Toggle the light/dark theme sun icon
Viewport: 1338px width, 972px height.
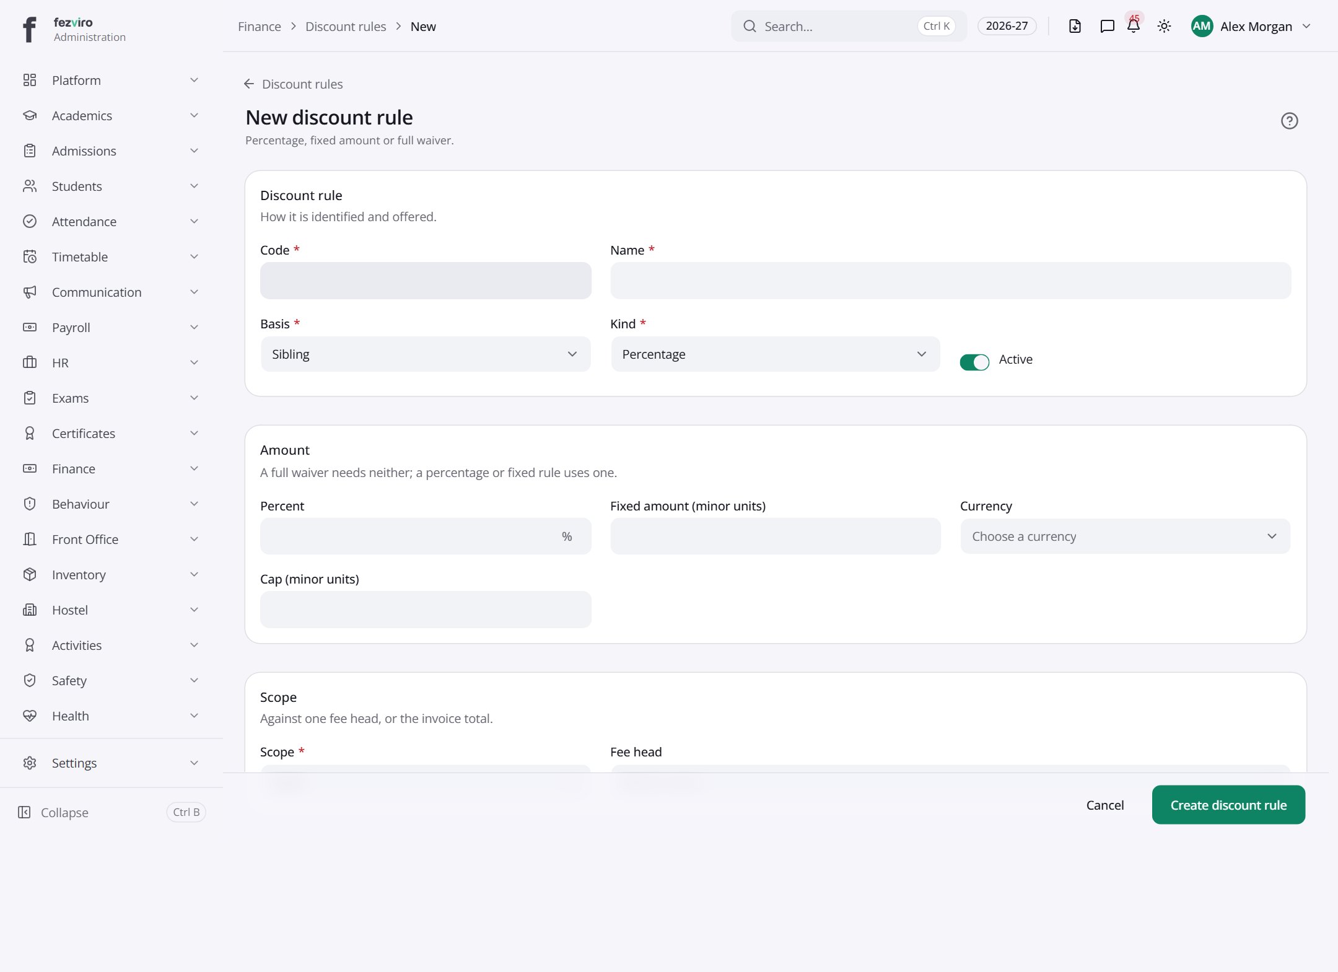(1165, 26)
